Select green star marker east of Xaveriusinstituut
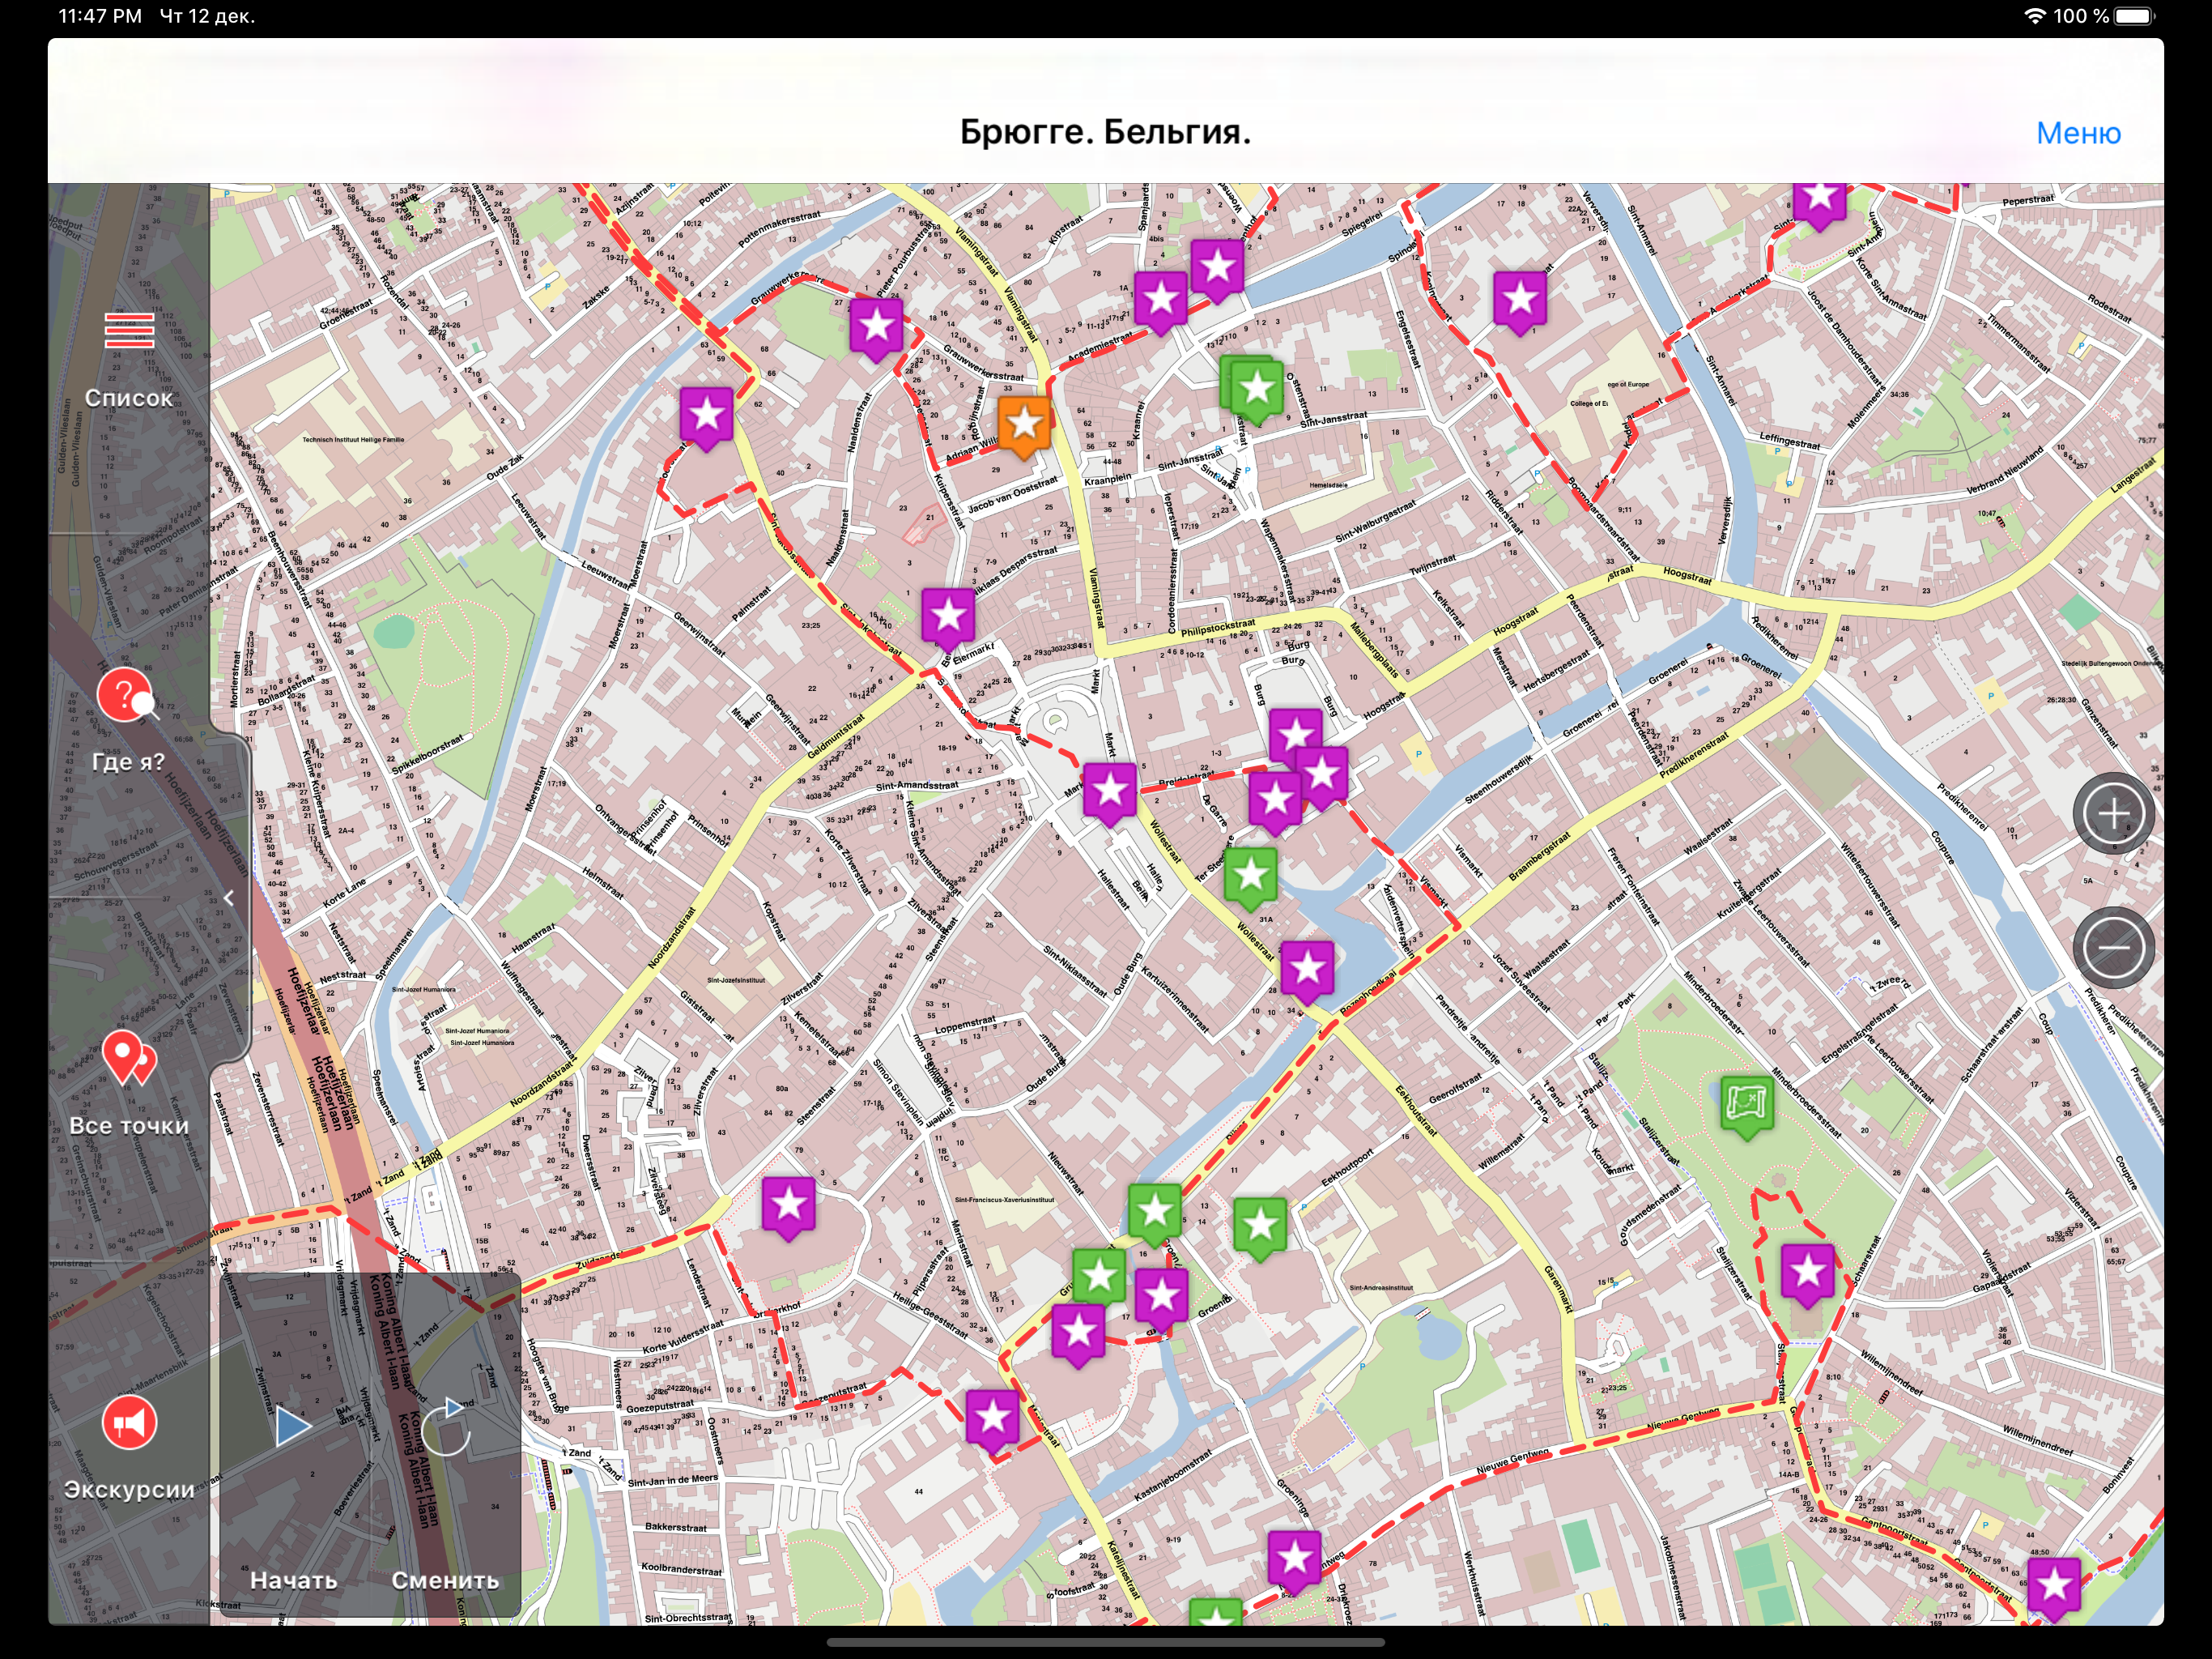Viewport: 2212px width, 1659px height. [x=1259, y=1228]
